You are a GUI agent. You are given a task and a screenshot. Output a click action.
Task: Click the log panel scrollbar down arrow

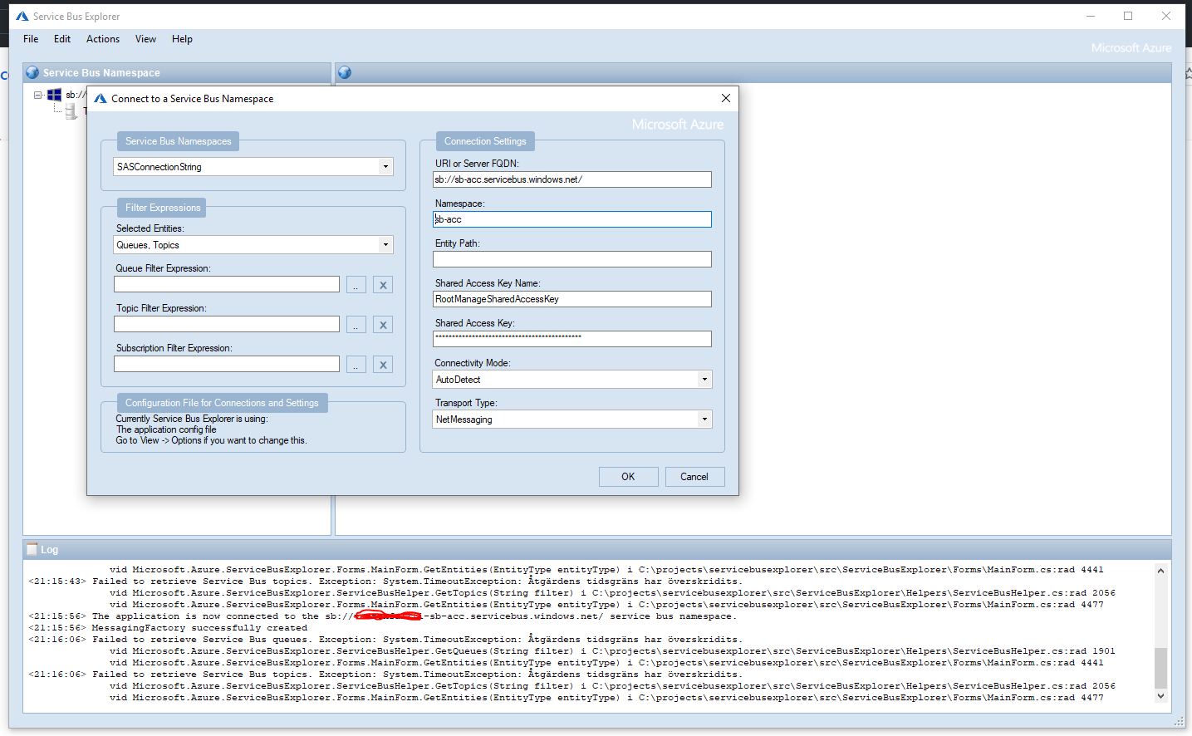click(x=1160, y=695)
